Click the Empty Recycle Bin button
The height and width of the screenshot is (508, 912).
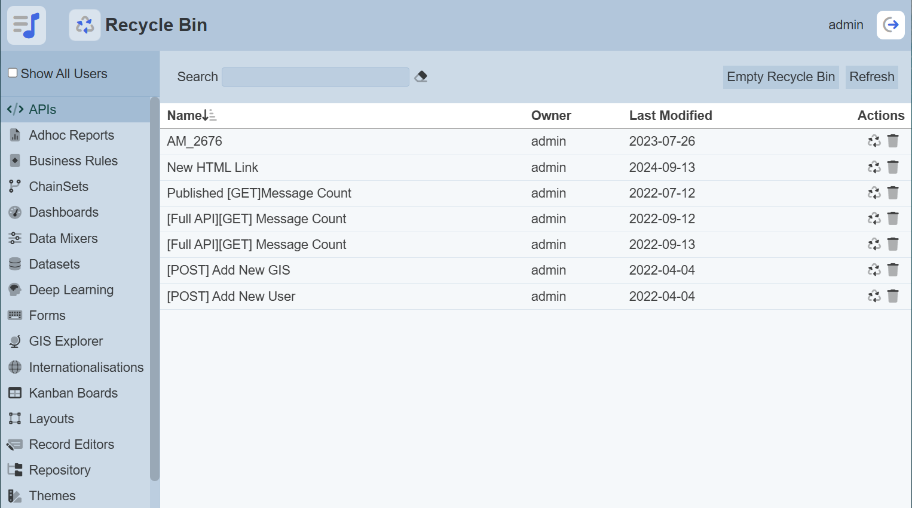click(781, 77)
